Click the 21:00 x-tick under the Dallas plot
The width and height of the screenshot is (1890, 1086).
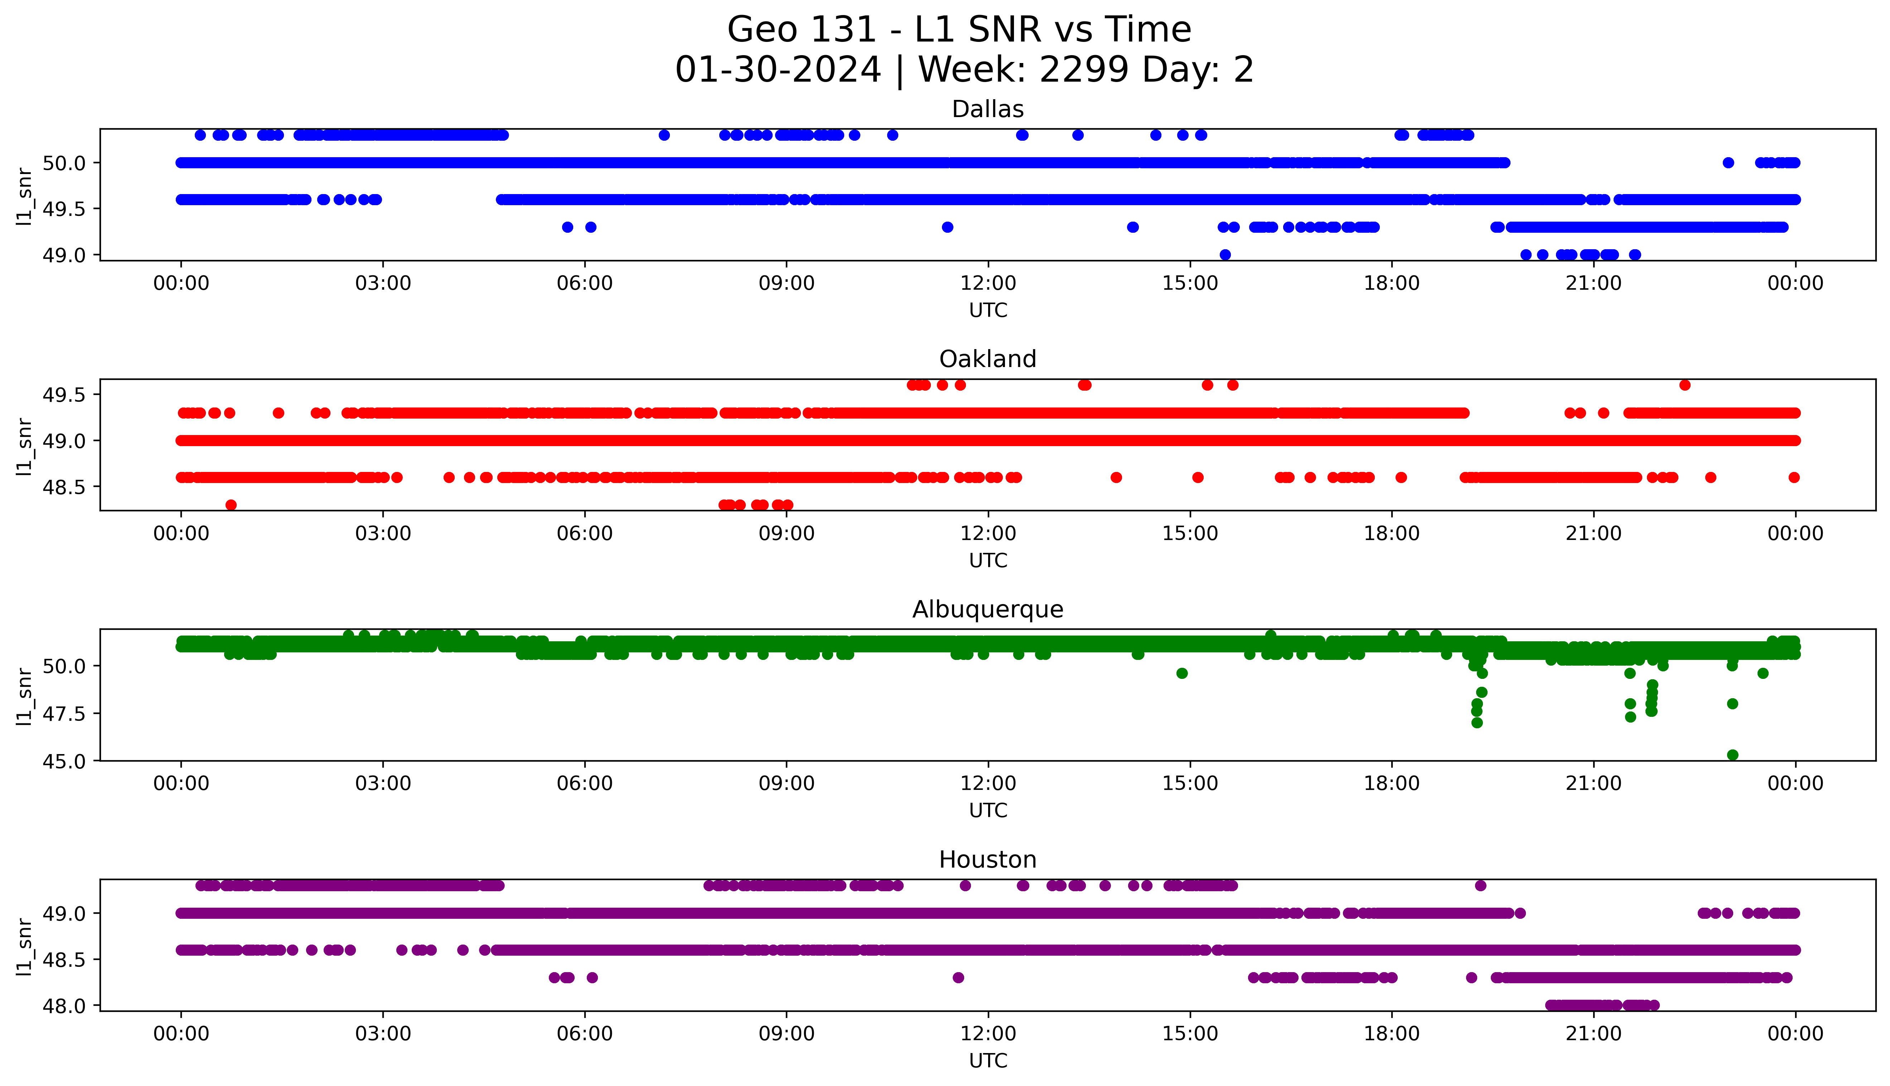click(x=1594, y=284)
